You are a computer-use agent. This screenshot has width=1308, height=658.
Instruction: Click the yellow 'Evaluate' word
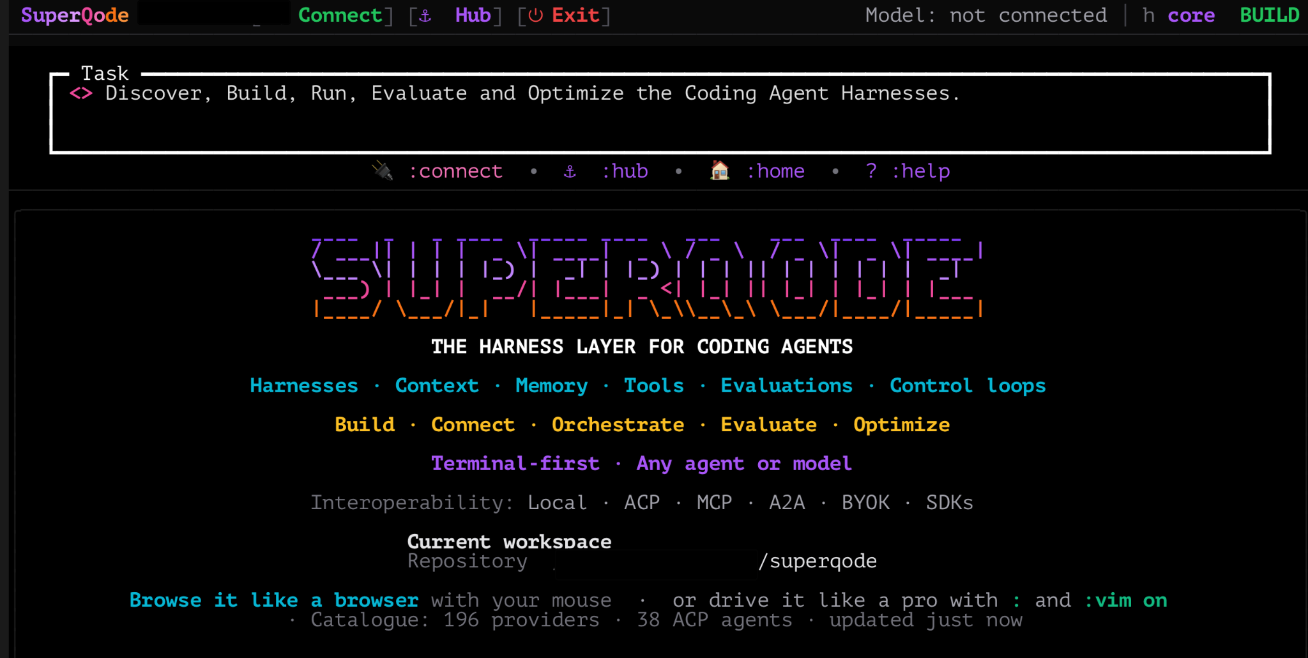pyautogui.click(x=768, y=425)
